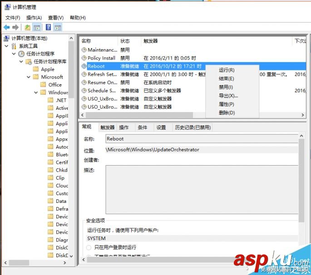Click the Policy Install task clock icon
This screenshot has height=275, width=311.
84,58
